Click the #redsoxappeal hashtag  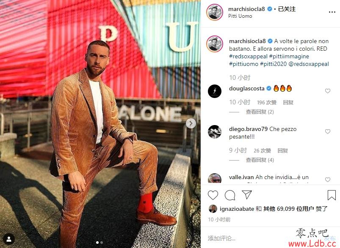(x=248, y=56)
